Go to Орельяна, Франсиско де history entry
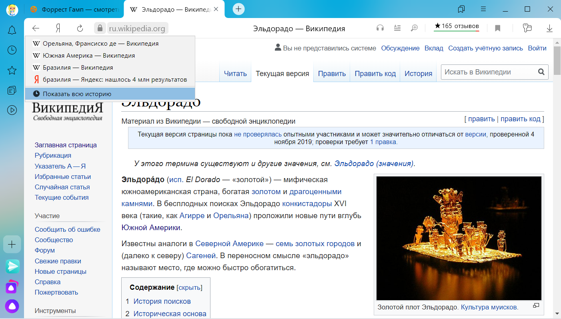 pos(110,44)
